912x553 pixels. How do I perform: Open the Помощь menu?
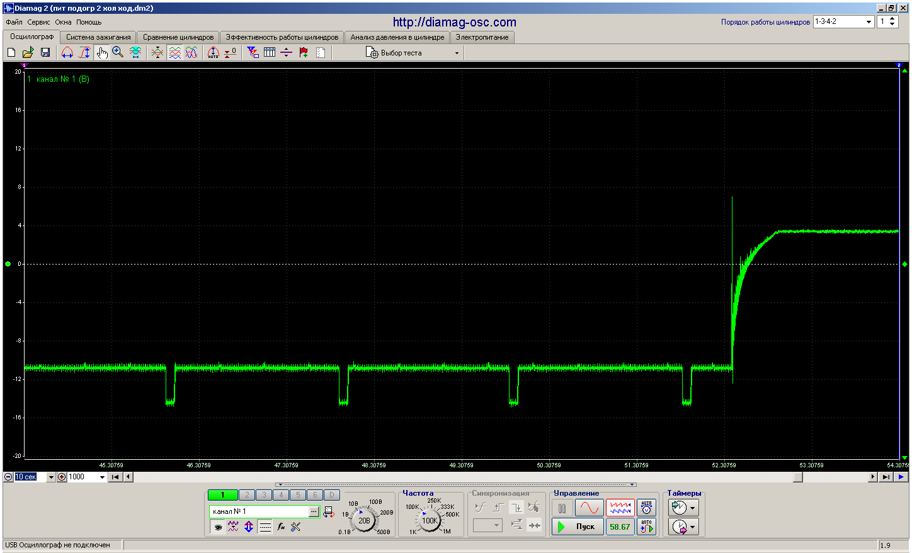coord(89,22)
